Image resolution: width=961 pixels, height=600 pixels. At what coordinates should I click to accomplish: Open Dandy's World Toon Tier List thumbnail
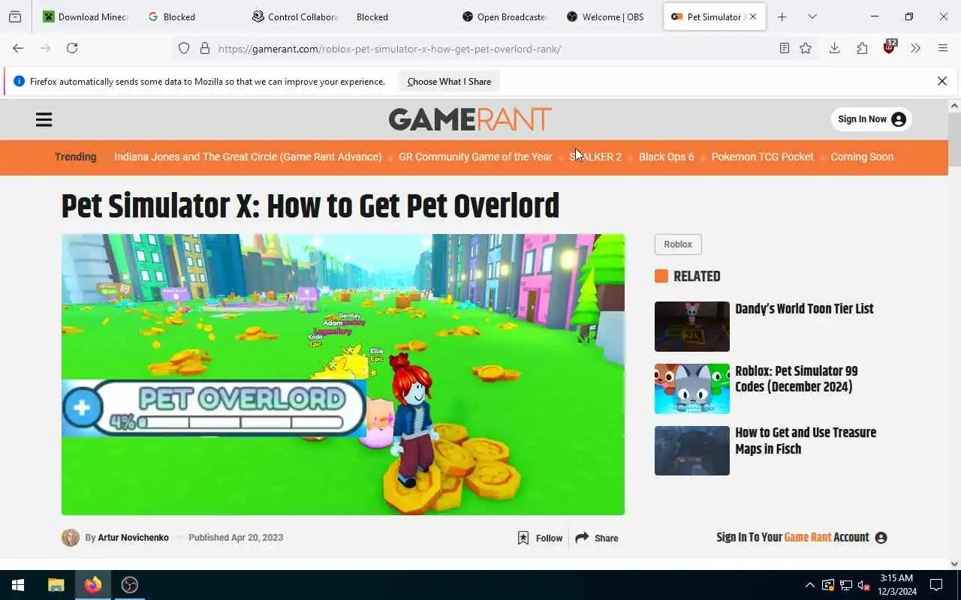coord(692,326)
